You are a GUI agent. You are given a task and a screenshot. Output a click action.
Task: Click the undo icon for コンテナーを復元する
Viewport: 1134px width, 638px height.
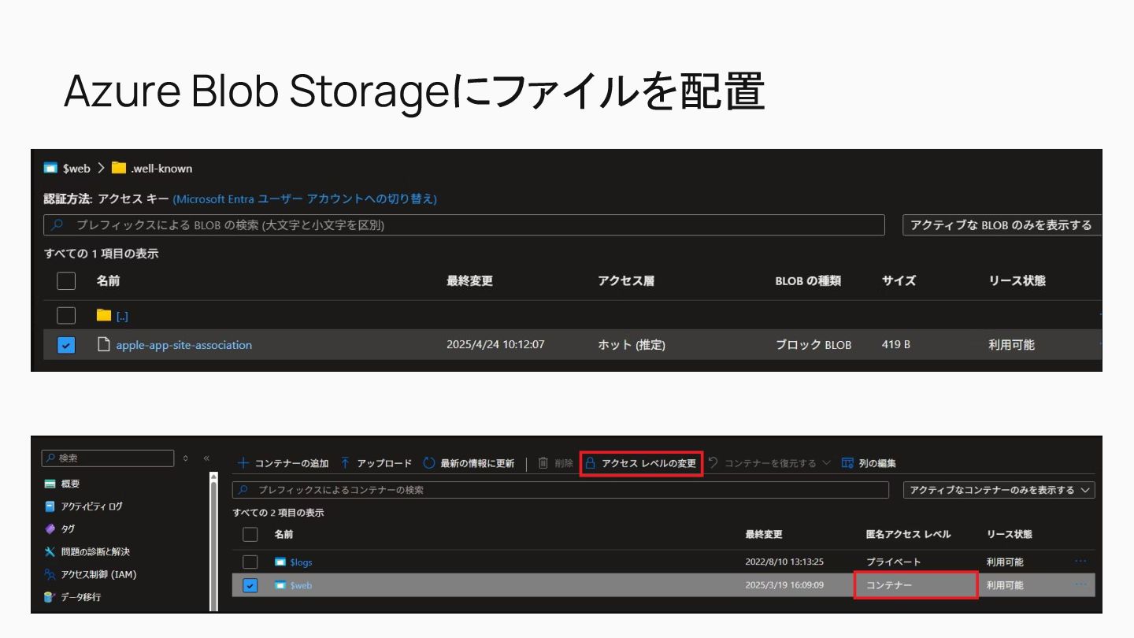point(713,462)
